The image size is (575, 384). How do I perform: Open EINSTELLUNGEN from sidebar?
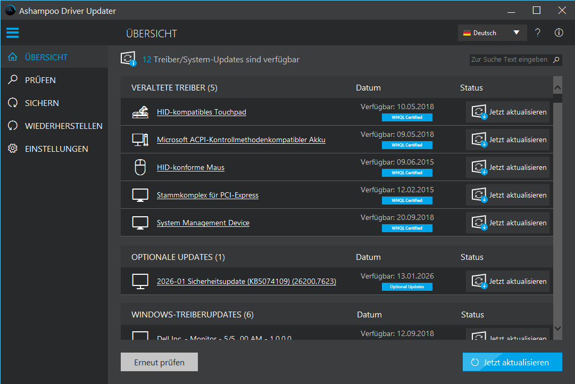point(56,149)
